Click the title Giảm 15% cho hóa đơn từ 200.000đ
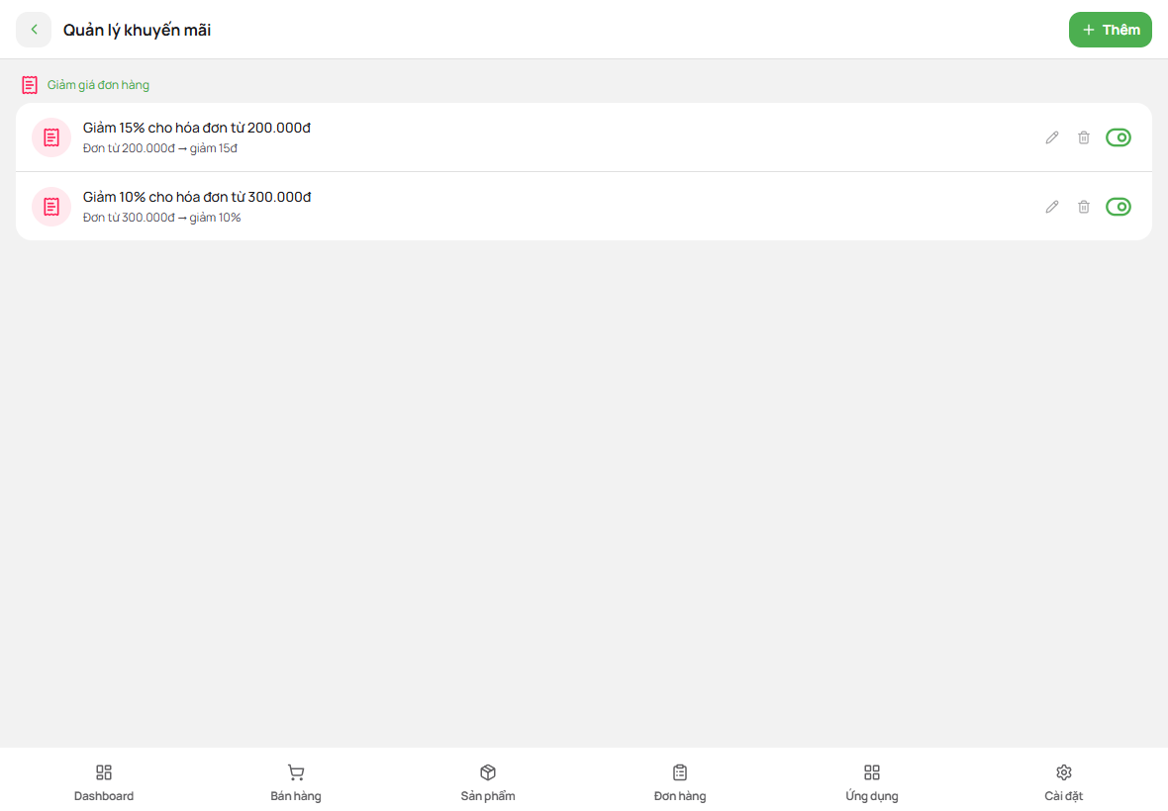The image size is (1168, 811). click(x=197, y=128)
